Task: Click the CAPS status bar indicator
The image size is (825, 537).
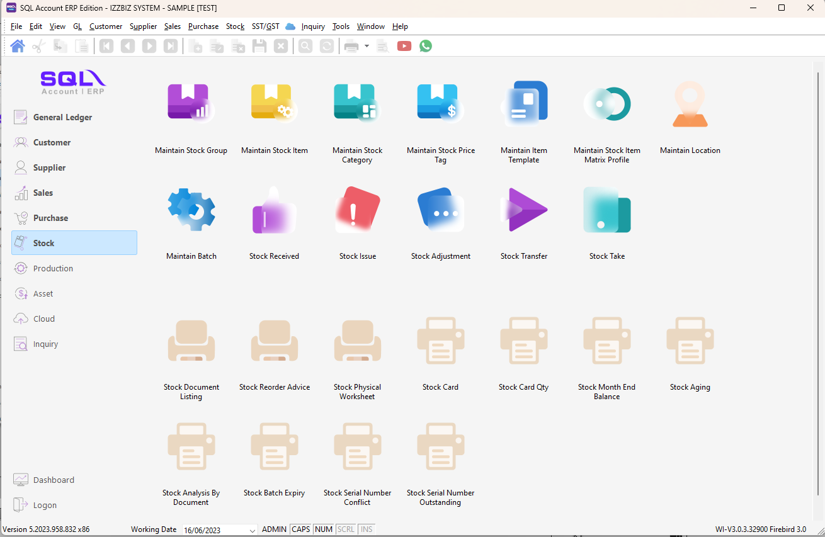Action: [301, 529]
